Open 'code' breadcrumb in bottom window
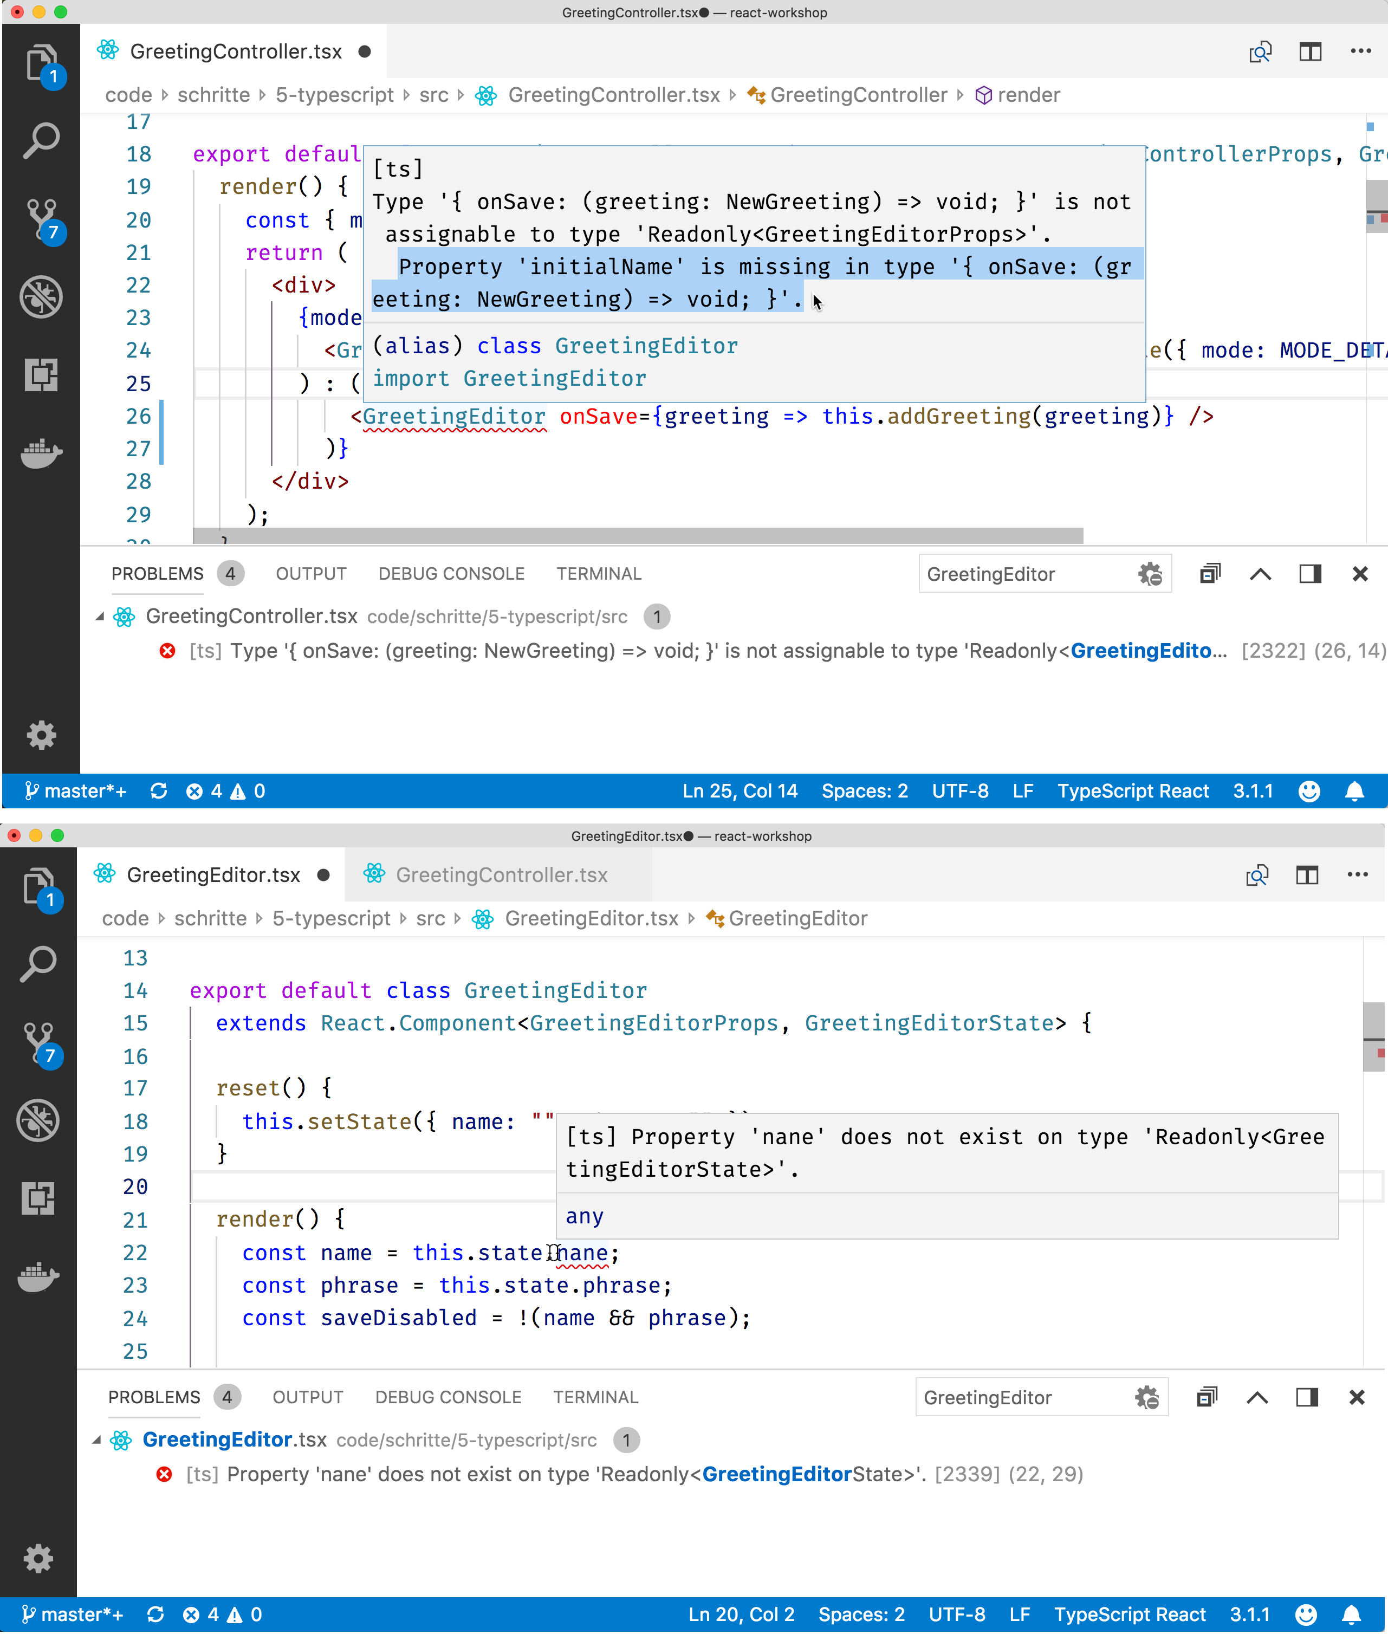The width and height of the screenshot is (1388, 1634). coord(125,919)
